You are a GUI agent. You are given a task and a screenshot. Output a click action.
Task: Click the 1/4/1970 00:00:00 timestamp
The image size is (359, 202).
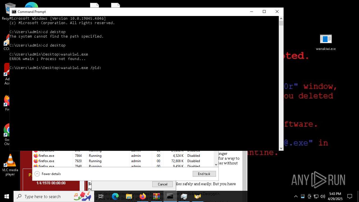point(51,183)
